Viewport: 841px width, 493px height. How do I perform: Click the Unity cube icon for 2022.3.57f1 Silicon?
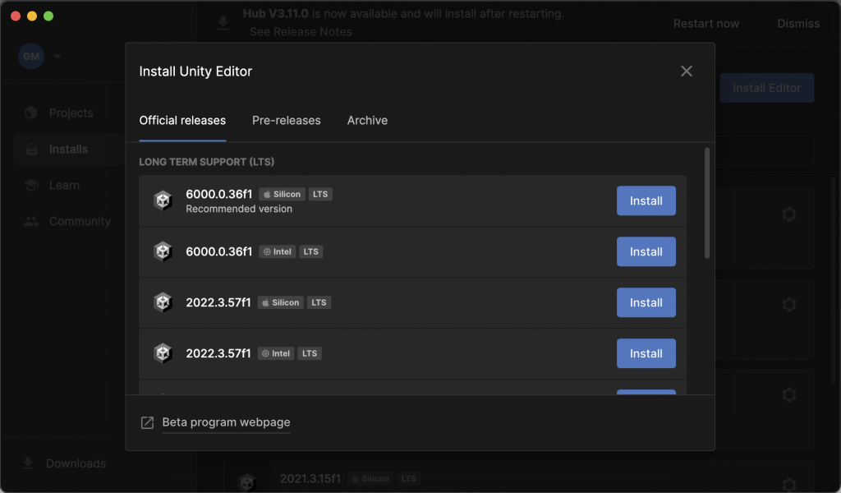[163, 302]
